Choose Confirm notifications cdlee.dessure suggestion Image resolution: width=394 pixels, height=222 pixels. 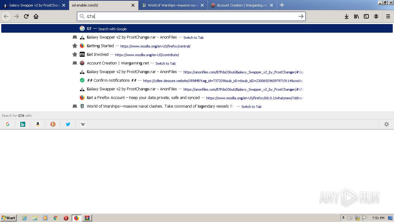(x=197, y=80)
